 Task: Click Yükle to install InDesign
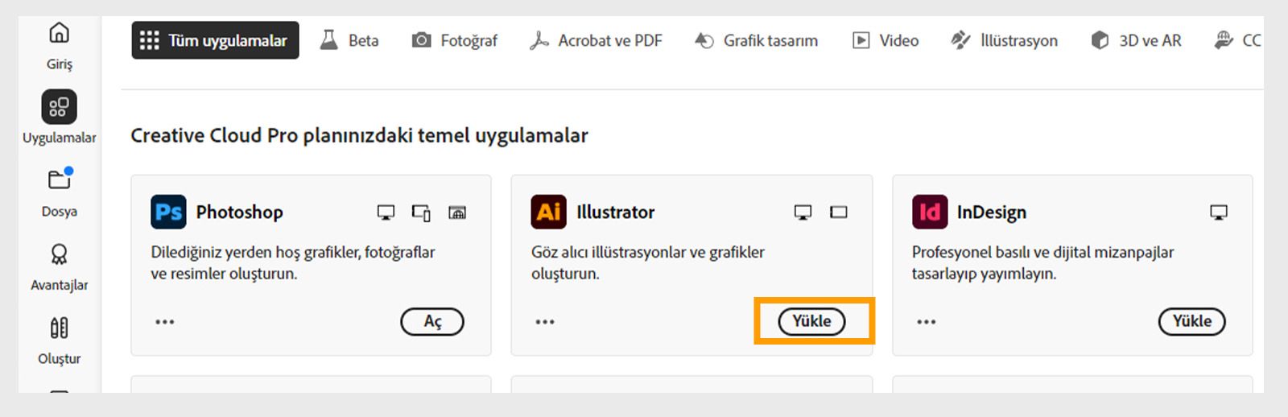tap(1191, 321)
